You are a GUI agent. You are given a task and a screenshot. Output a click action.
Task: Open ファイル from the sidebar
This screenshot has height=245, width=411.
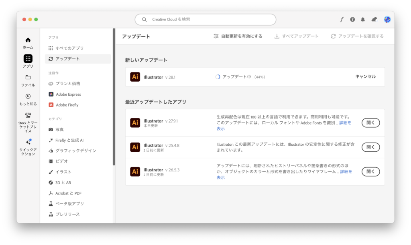(x=28, y=80)
